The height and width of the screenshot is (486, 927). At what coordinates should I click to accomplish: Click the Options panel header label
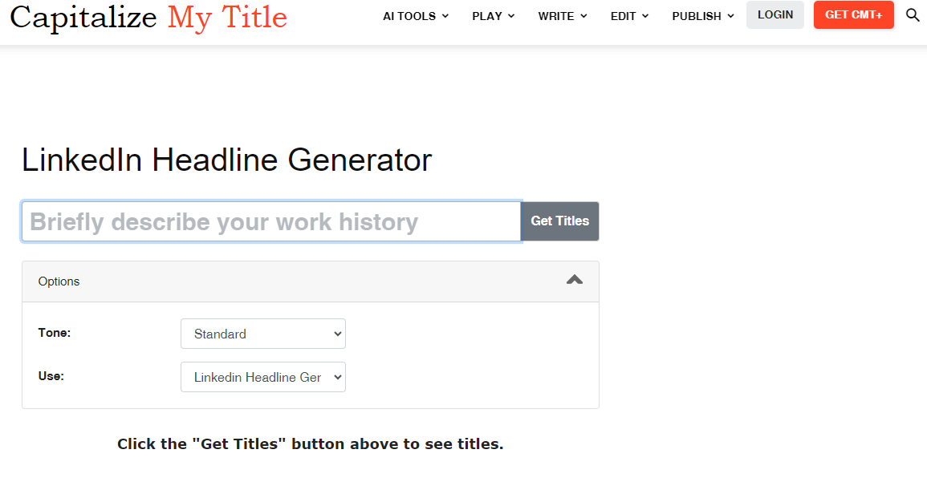point(59,281)
